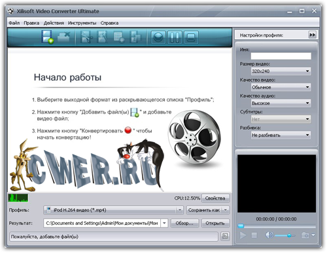Click the Stop conversion toolbar button
Screen dimensions: 327x253
pyautogui.click(x=191, y=37)
